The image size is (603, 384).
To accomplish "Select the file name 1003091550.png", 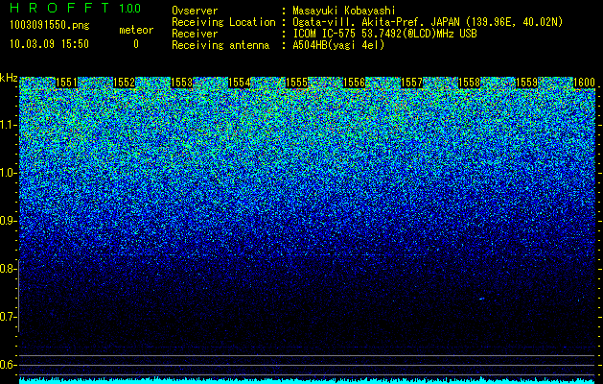I will coord(50,26).
